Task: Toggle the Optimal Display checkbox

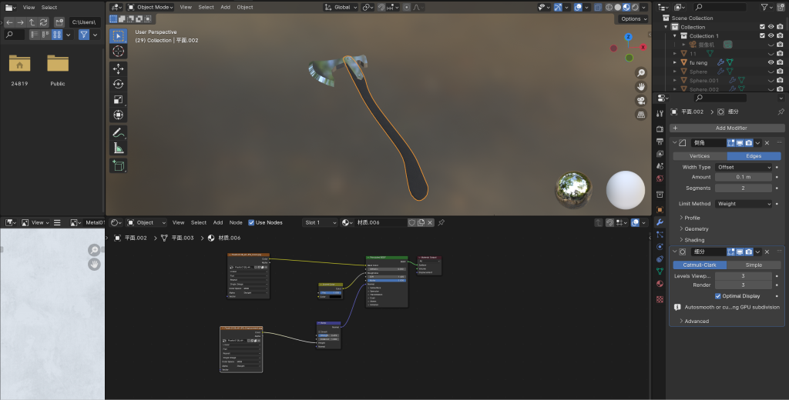Action: [x=718, y=296]
